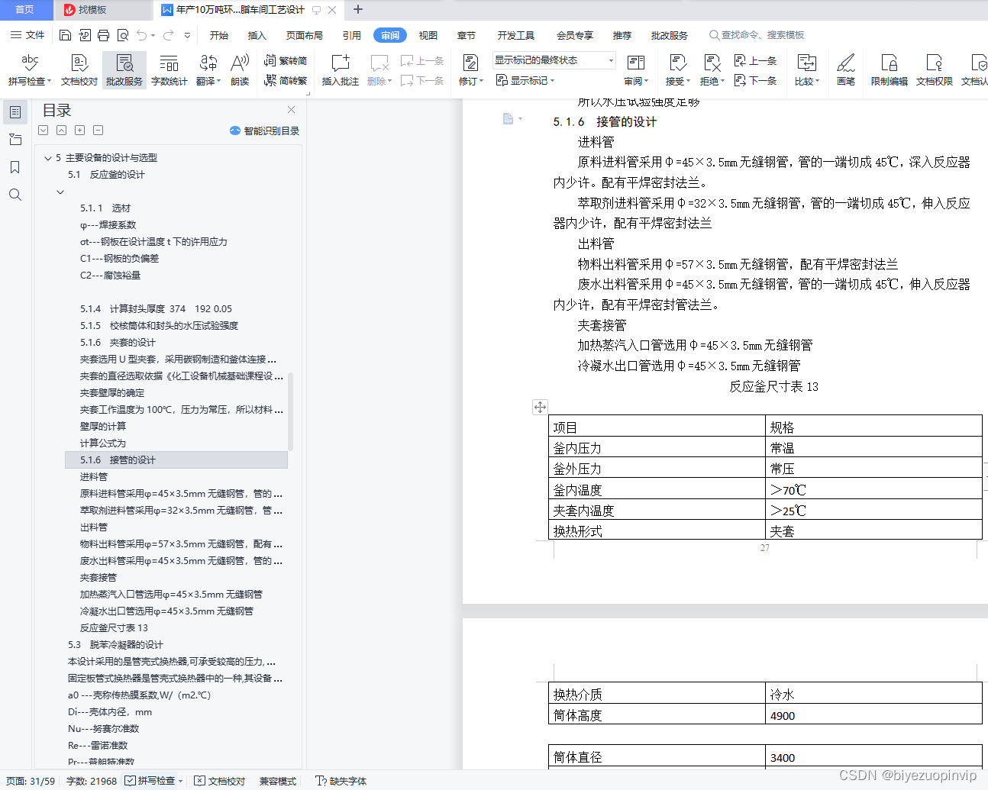Image resolution: width=988 pixels, height=790 pixels.
Task: Switch to the 插入 ribbon tab
Action: (x=257, y=35)
